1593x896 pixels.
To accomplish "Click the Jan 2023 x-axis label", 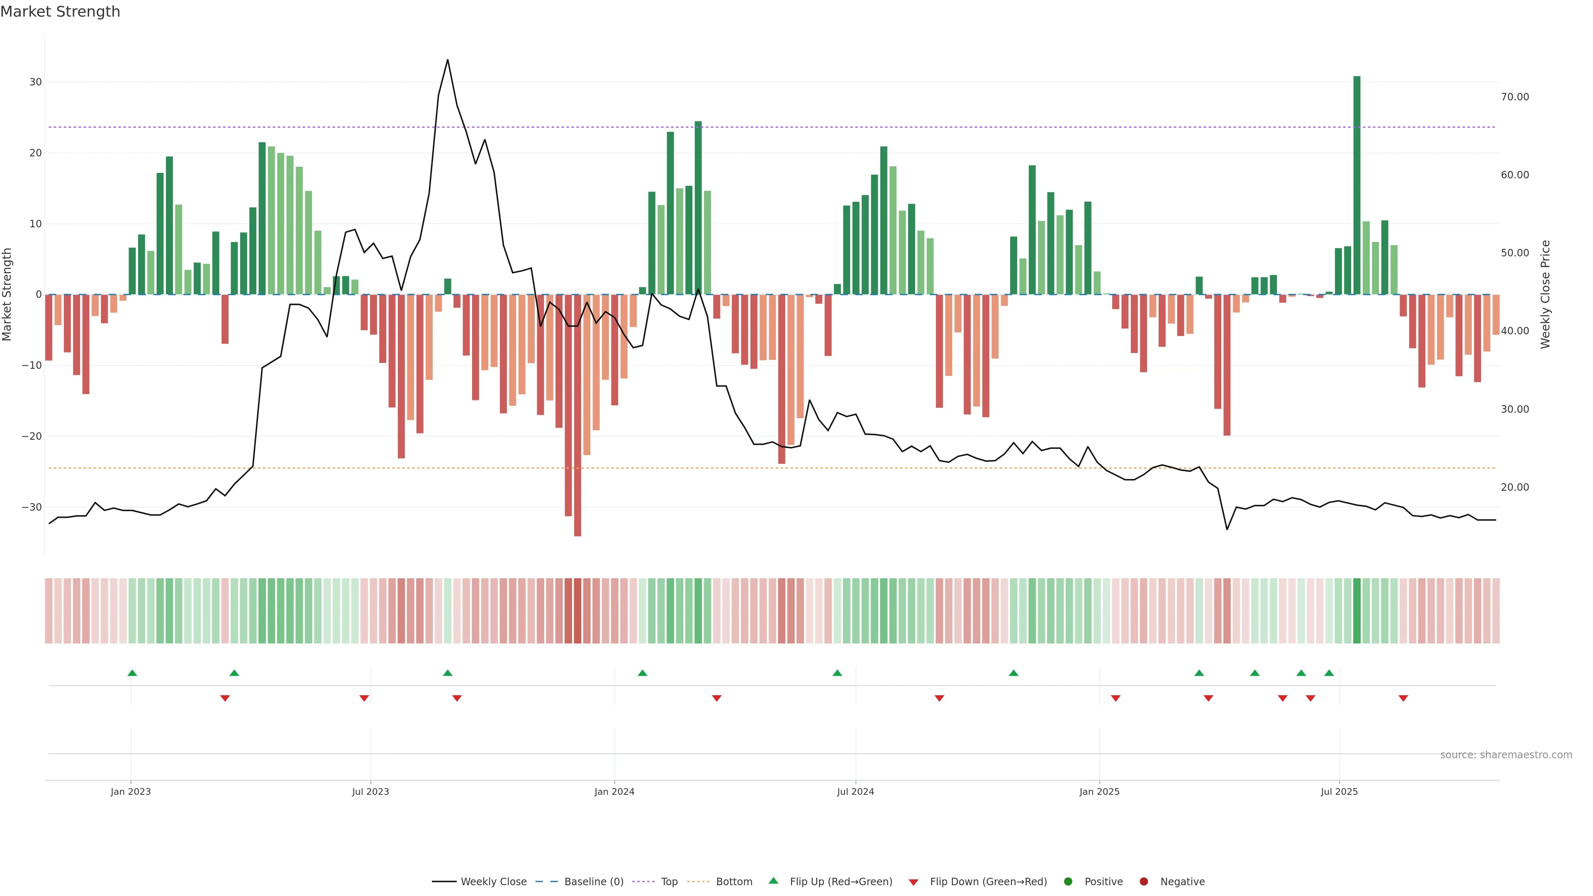I will [x=131, y=791].
